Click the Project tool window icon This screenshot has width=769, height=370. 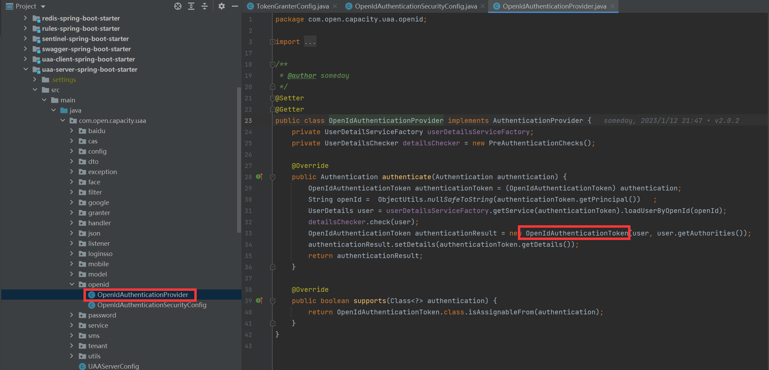tap(10, 6)
